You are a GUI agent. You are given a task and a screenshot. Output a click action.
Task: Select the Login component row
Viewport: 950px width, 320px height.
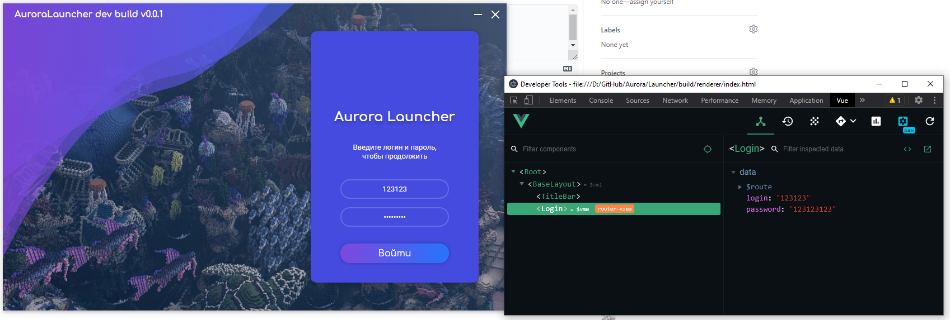pos(614,209)
